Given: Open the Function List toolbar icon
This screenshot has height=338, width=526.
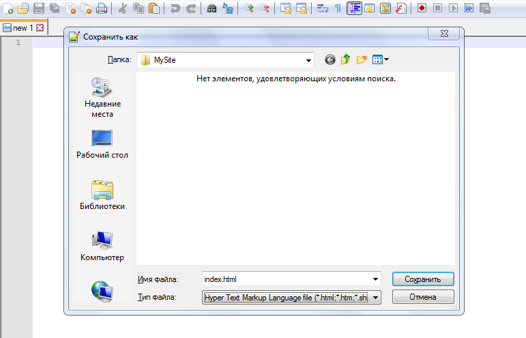Looking at the screenshot, I should pos(401,8).
